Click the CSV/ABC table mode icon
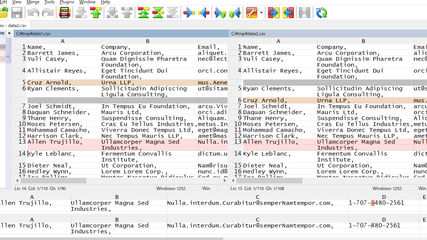The width and height of the screenshot is (427, 240). 64,13
